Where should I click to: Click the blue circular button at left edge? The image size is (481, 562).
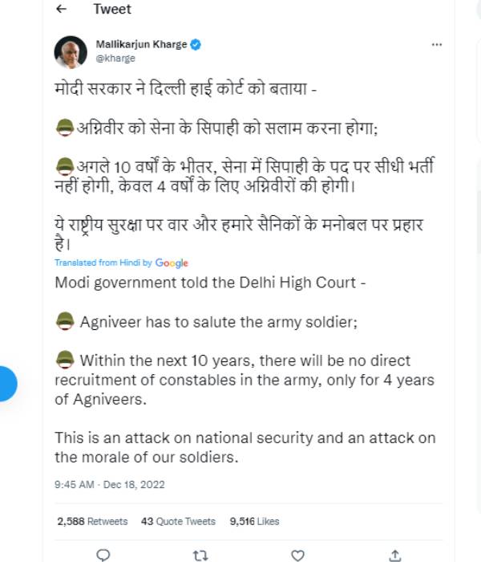[x=6, y=383]
